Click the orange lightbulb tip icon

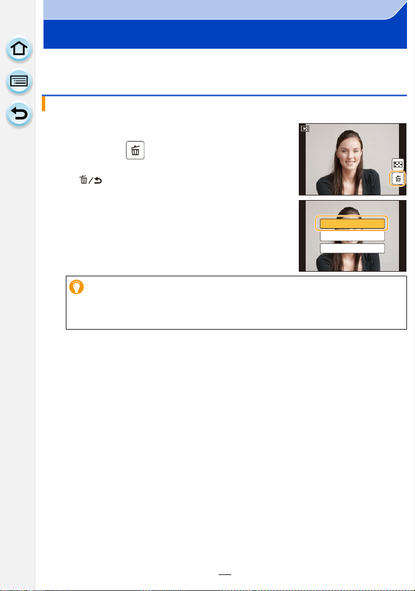[76, 286]
